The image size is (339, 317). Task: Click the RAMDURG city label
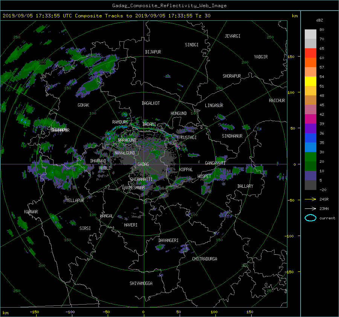[x=120, y=122]
